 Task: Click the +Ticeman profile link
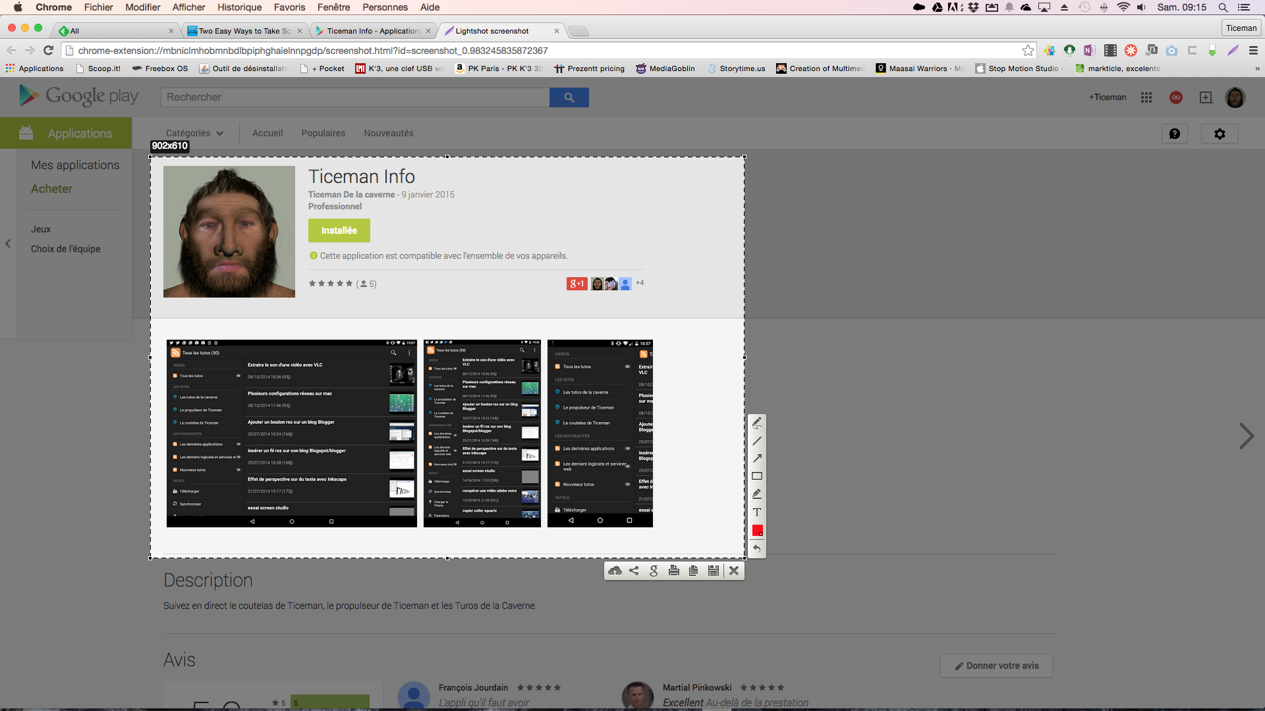point(1108,97)
